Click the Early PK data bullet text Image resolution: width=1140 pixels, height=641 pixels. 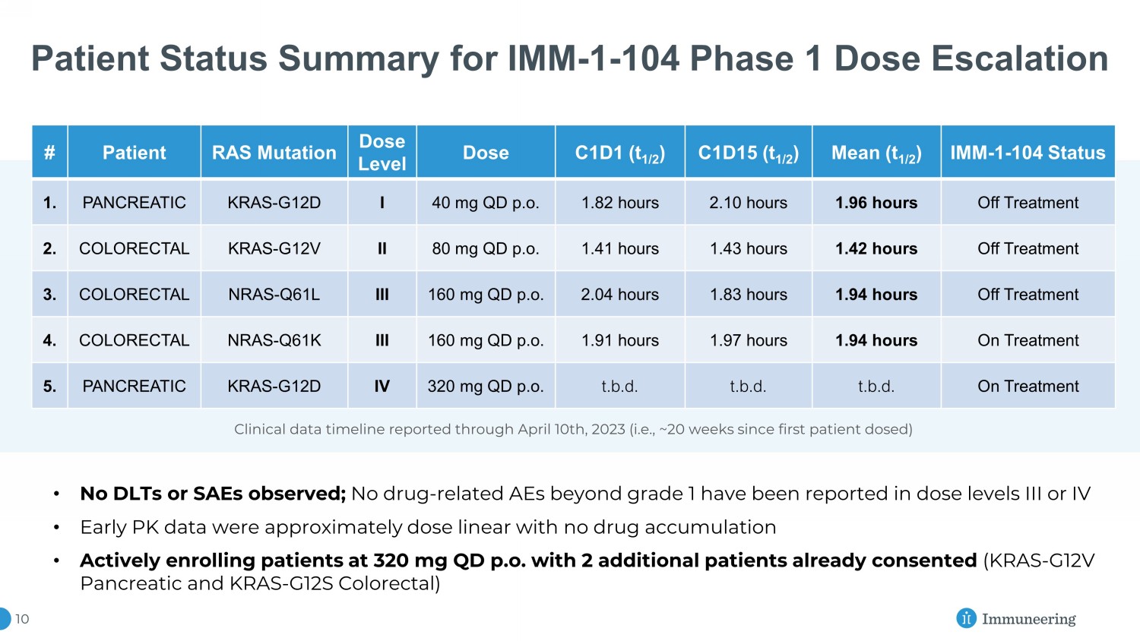click(x=428, y=527)
